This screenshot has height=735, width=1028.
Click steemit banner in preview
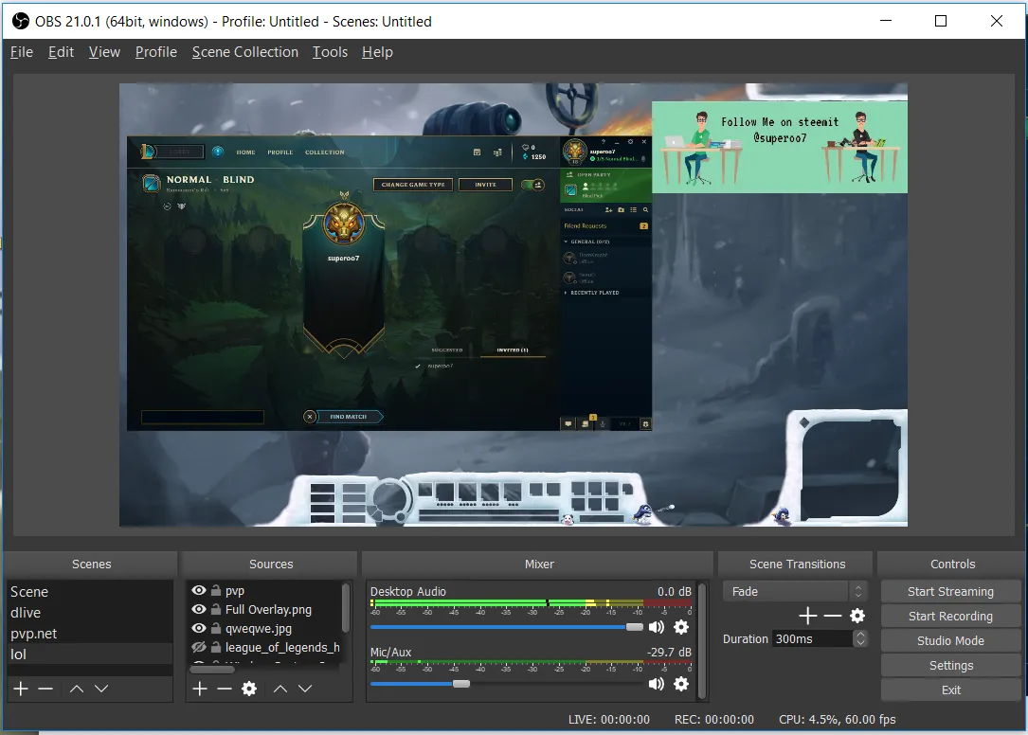point(780,147)
